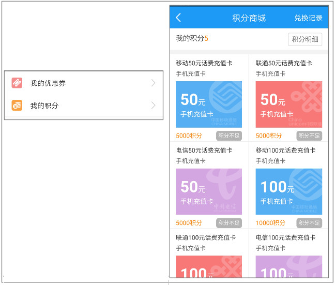This screenshot has width=335, height=285.
Task: Select the blue 移动100元 card image
Action: click(289, 191)
